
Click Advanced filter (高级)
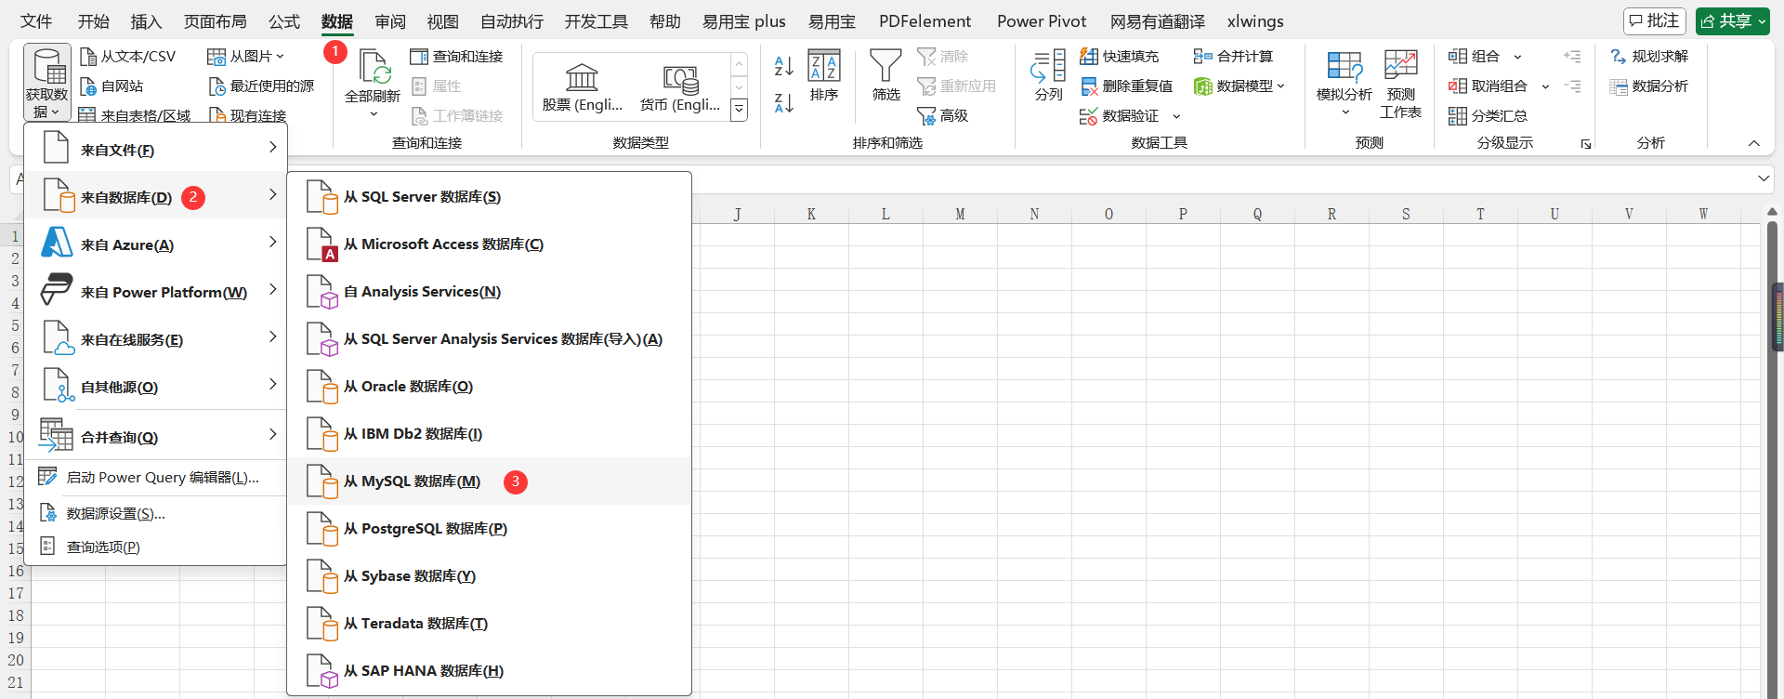coord(943,116)
